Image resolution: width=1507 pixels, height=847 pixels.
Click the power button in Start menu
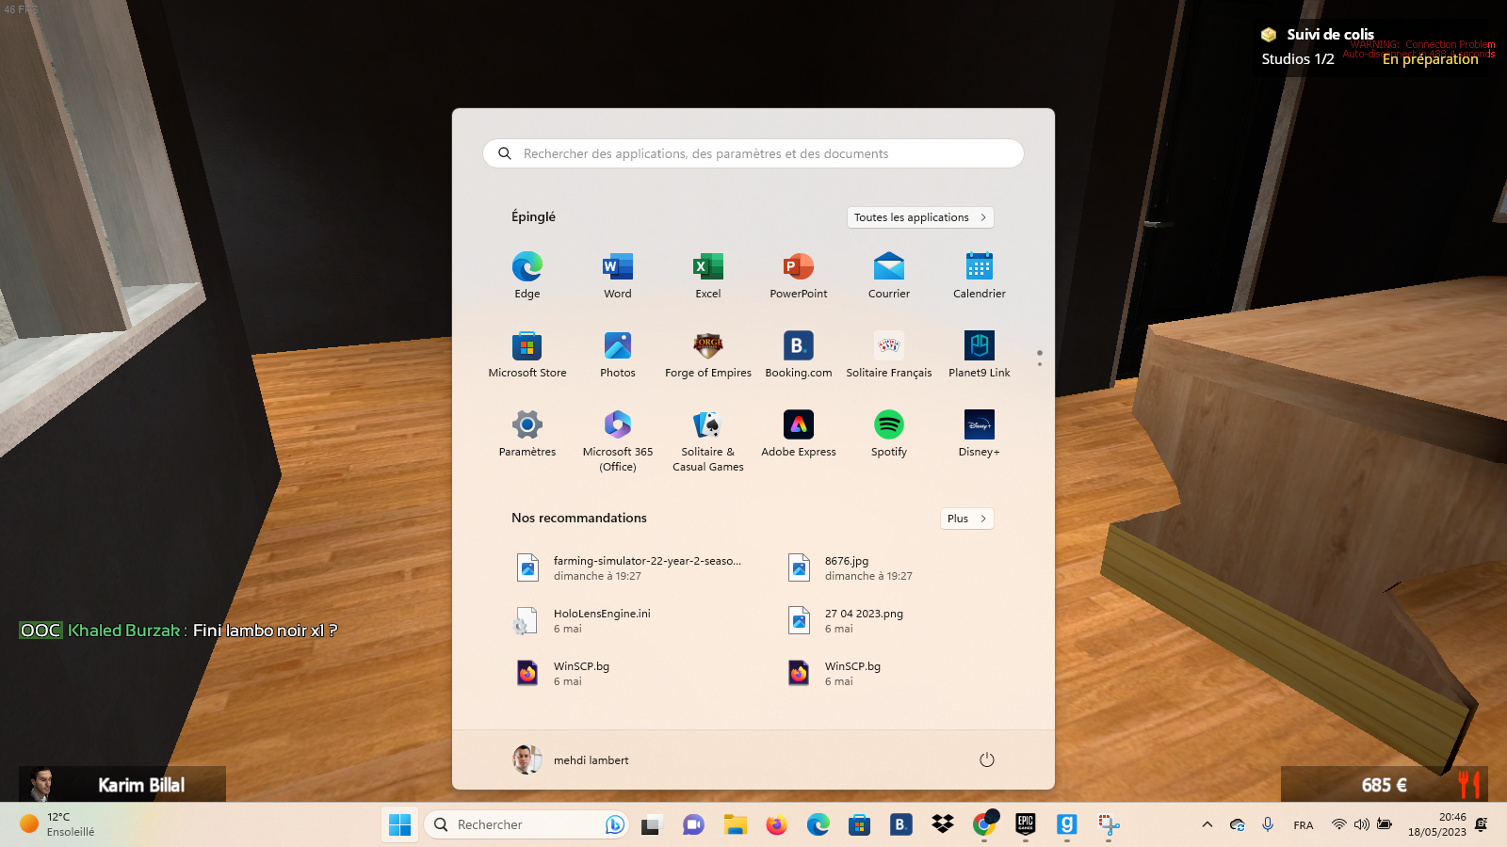click(987, 759)
